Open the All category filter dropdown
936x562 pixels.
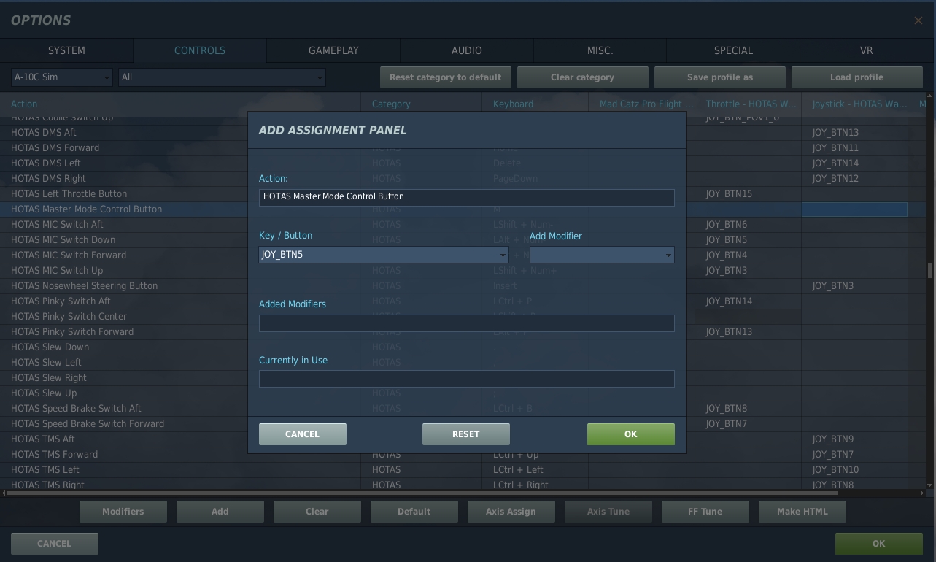pyautogui.click(x=223, y=77)
